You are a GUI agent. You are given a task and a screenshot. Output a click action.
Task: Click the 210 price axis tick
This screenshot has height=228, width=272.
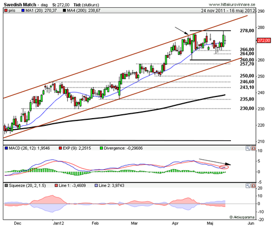[x=261, y=141]
